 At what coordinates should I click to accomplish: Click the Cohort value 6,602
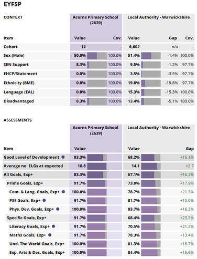(134, 47)
